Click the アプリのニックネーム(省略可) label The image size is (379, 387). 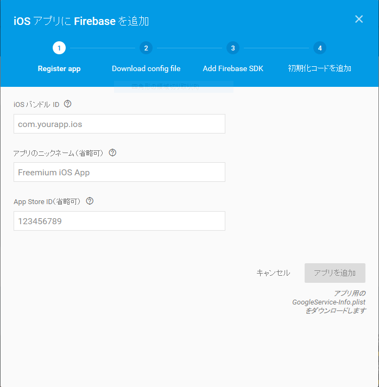click(58, 153)
